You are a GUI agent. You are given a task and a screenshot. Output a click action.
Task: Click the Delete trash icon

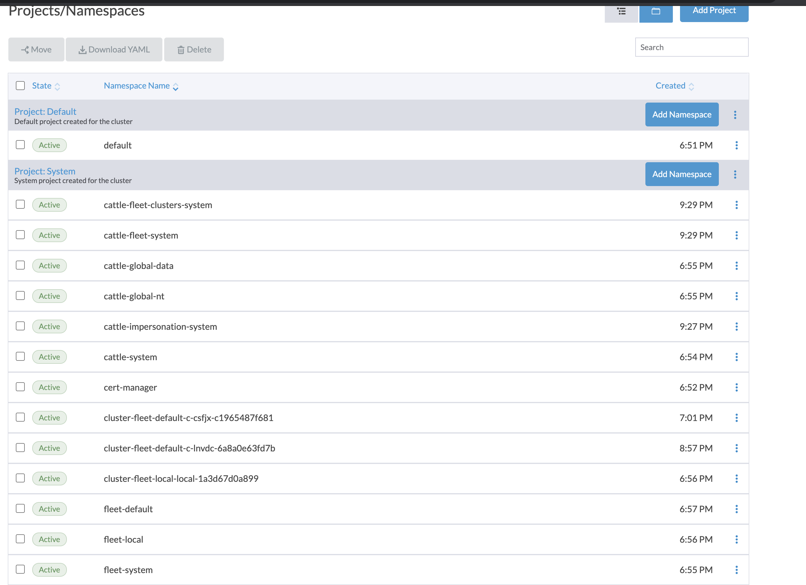coord(181,49)
